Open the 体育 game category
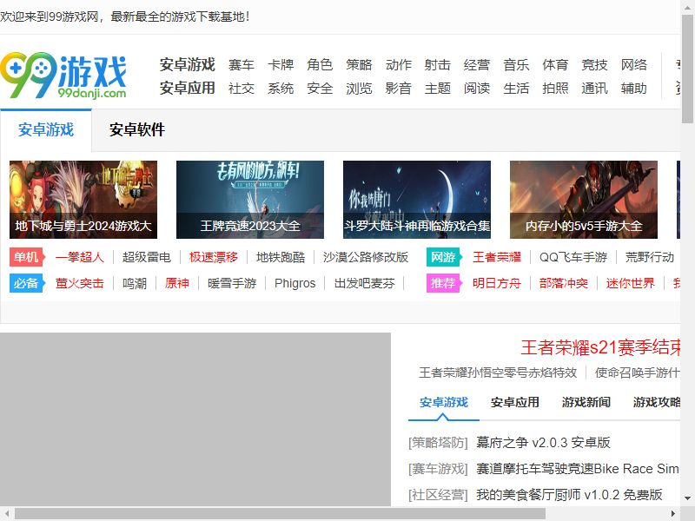This screenshot has height=521, width=695. pos(555,65)
